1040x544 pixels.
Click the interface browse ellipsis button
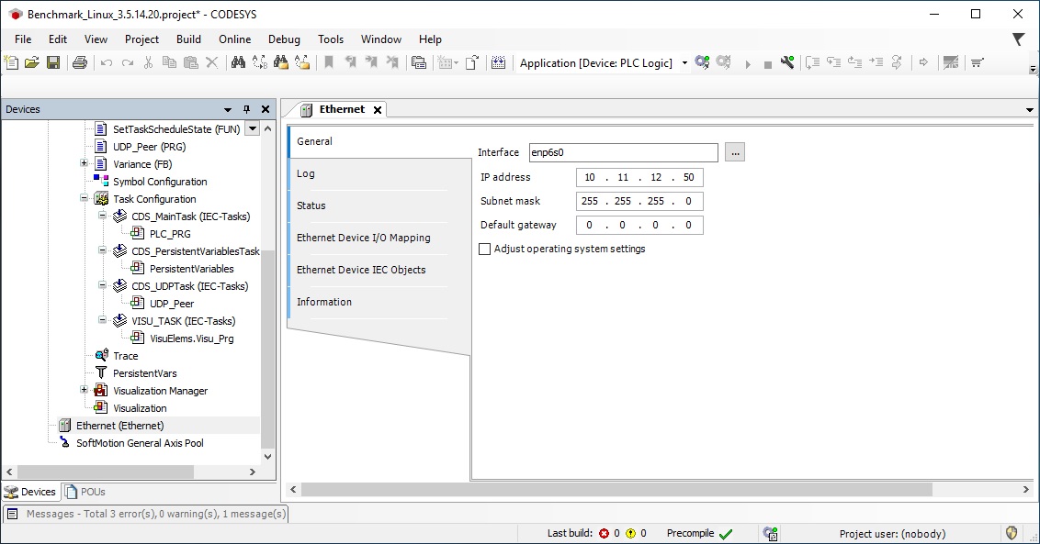click(735, 152)
